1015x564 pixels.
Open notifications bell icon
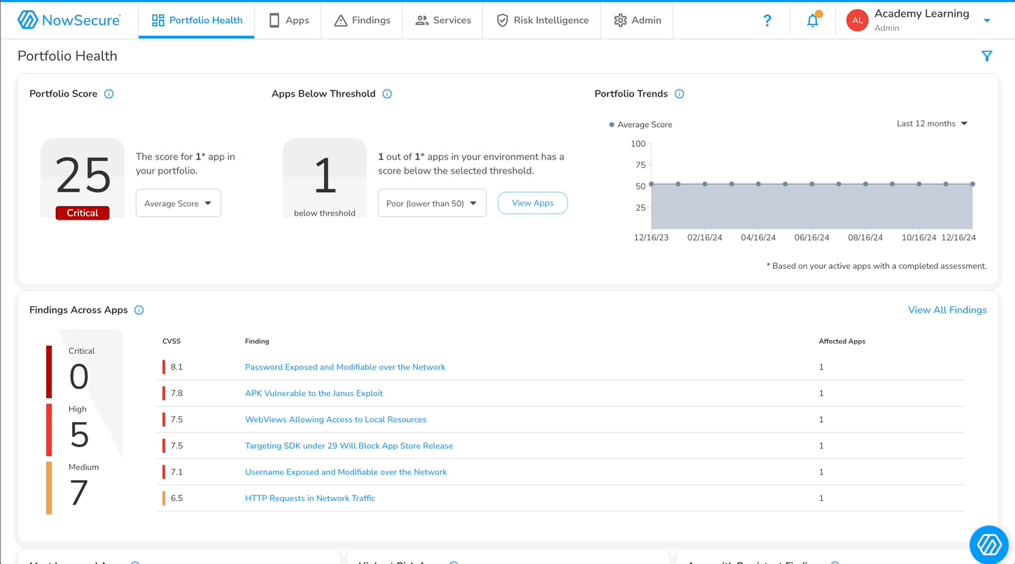point(813,20)
